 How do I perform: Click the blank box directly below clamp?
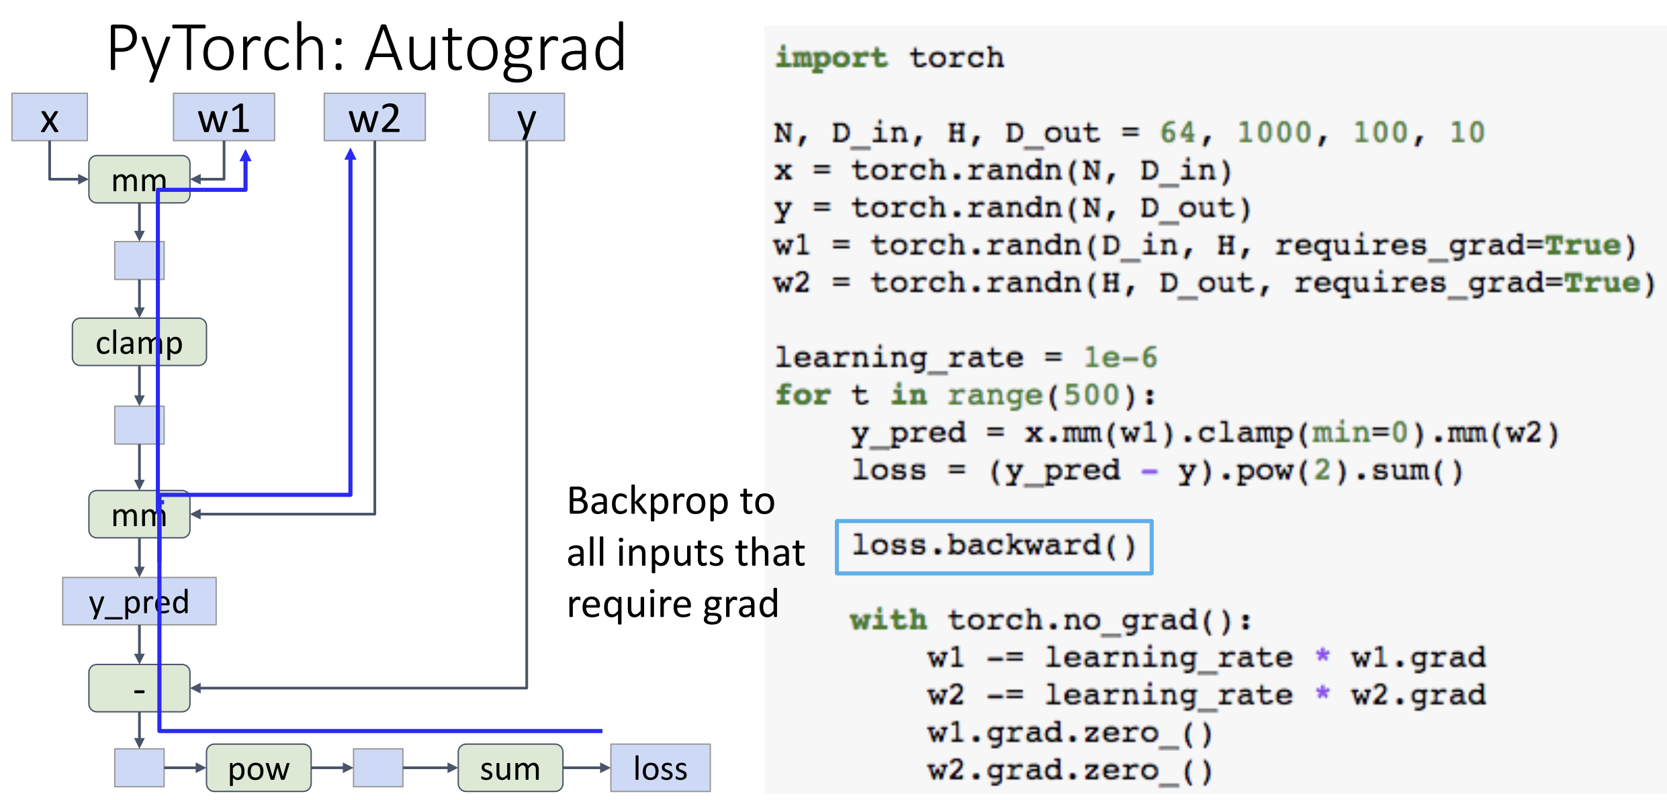tap(139, 425)
